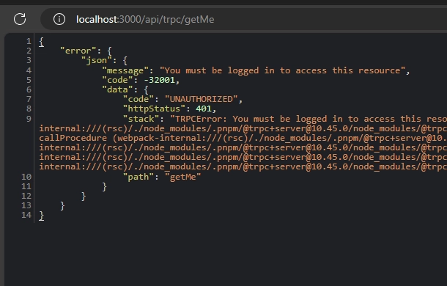Click the "httpStatus" key
The image size is (447, 286).
154,109
